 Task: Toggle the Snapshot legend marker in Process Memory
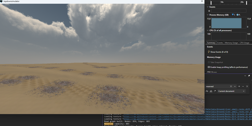pos(233,15)
